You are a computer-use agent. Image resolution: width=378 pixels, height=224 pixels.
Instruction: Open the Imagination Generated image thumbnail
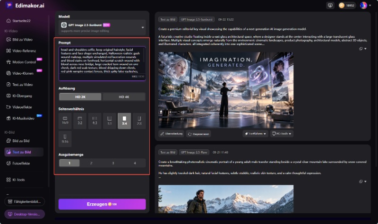click(x=226, y=90)
